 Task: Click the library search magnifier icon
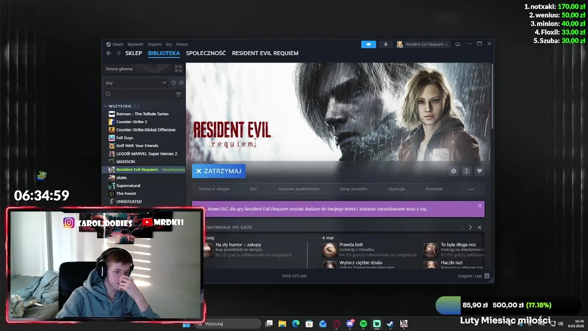point(108,94)
